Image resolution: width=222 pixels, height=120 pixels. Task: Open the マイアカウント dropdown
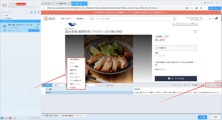click(197, 20)
